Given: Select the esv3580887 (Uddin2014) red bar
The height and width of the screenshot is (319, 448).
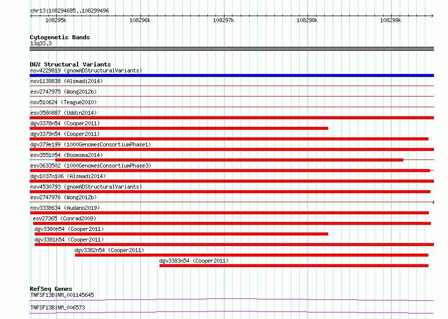Looking at the screenshot, I should (x=232, y=118).
